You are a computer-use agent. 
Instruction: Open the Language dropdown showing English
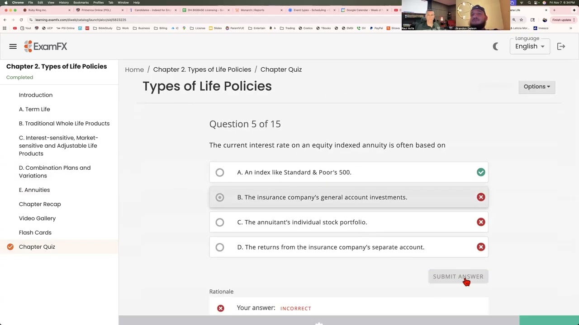pyautogui.click(x=530, y=46)
